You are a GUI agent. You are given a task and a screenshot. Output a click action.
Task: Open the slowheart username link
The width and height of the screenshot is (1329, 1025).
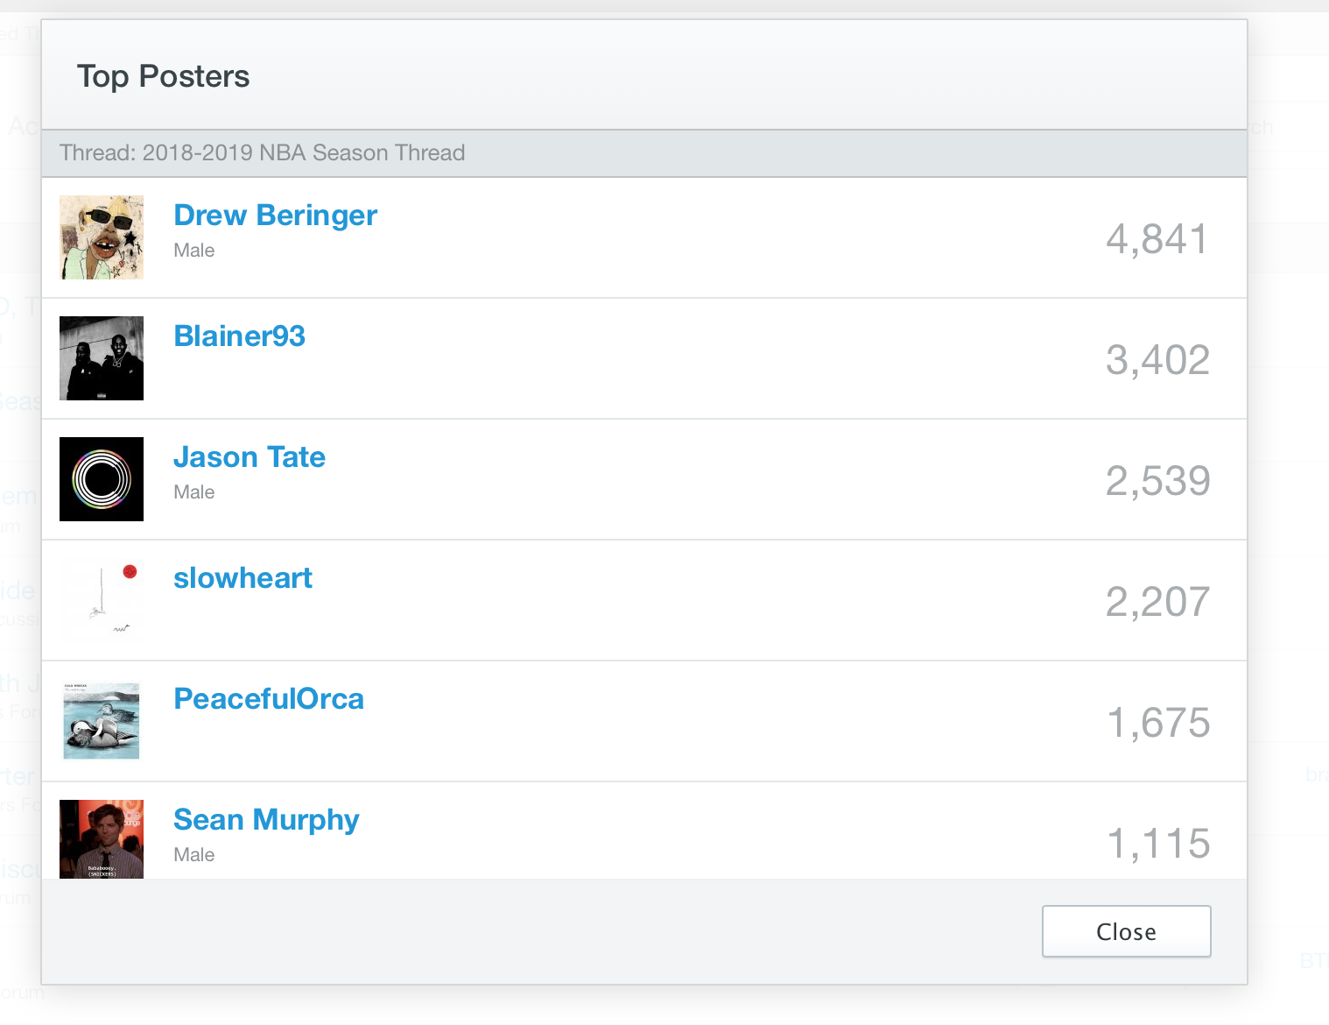[x=243, y=578]
